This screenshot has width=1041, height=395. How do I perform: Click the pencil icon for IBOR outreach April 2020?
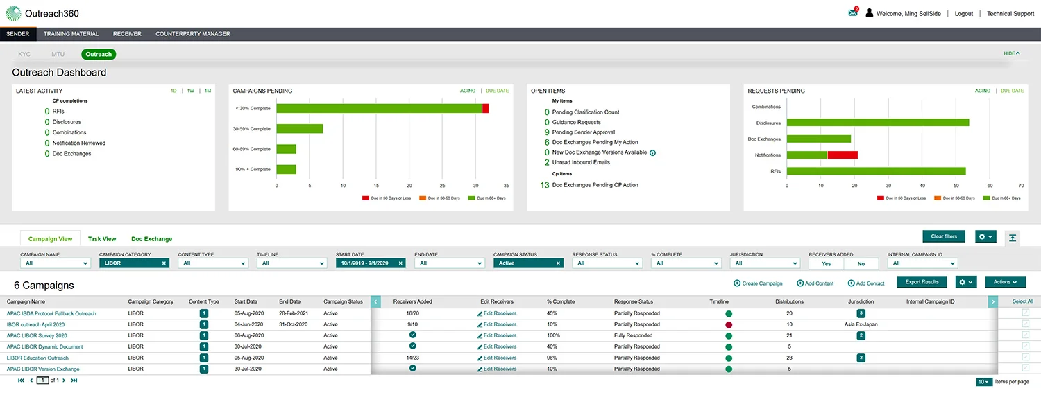(480, 324)
